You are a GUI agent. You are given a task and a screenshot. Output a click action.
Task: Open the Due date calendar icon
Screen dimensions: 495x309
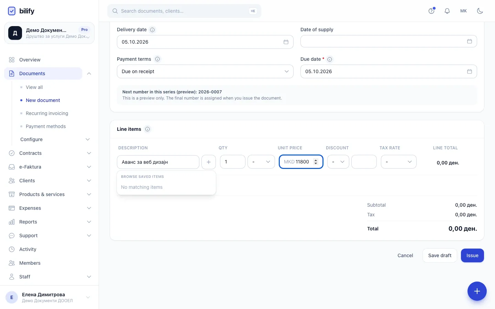[x=470, y=71]
